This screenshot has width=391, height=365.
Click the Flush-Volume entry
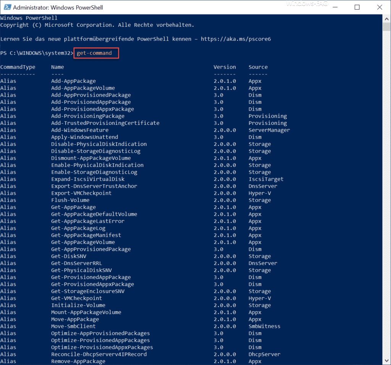(70, 200)
